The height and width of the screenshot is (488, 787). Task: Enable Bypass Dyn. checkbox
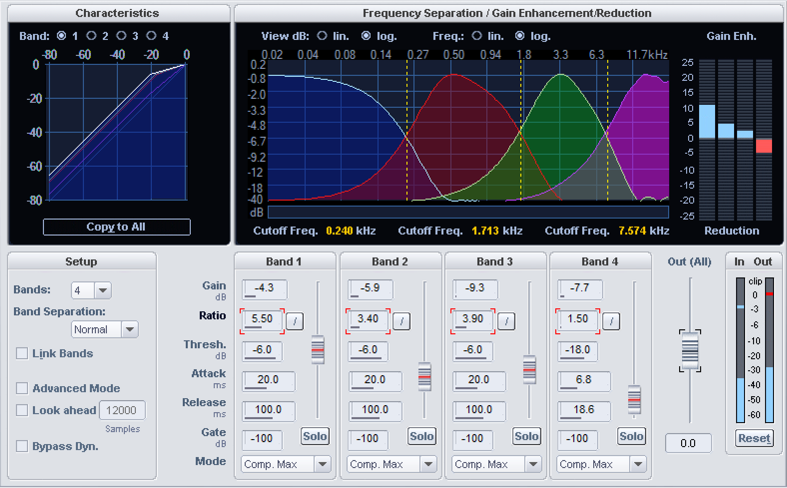(22, 446)
